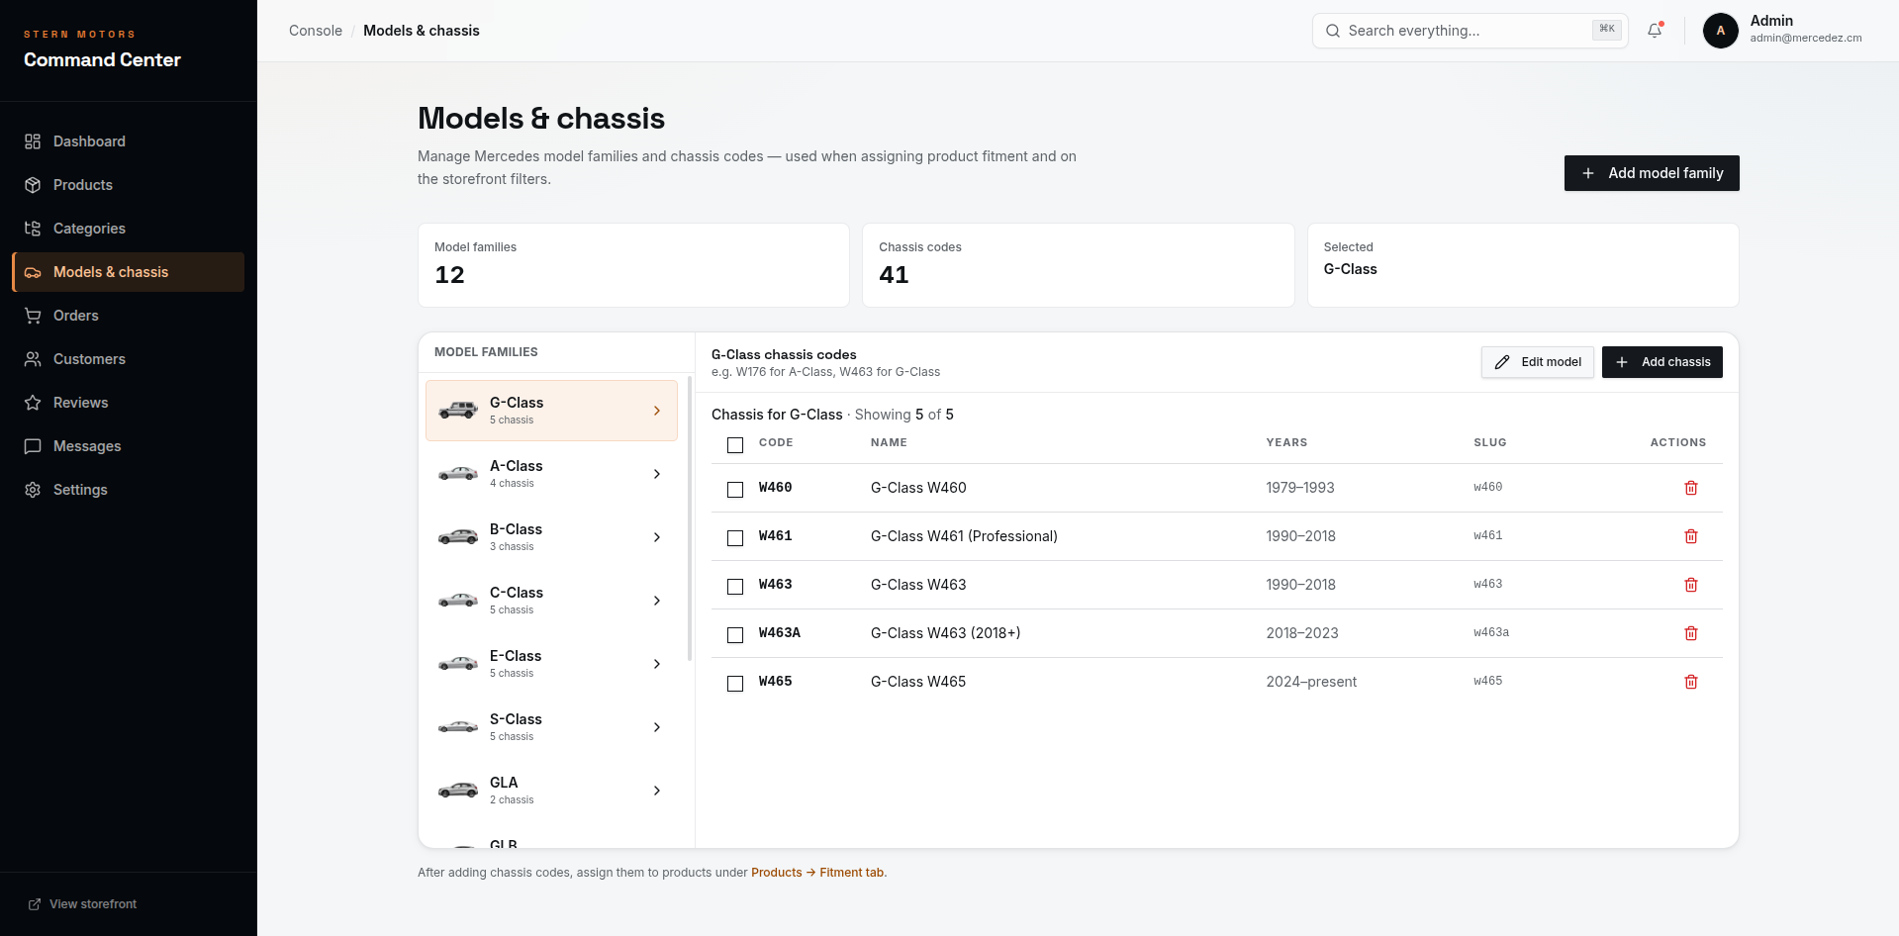Click the G-Class car thumbnail
The height and width of the screenshot is (936, 1899).
tap(458, 410)
